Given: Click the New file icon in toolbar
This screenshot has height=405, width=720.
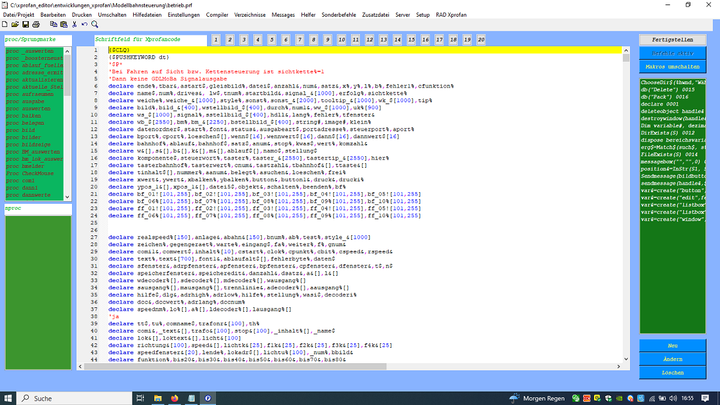Looking at the screenshot, I should click(x=4, y=24).
